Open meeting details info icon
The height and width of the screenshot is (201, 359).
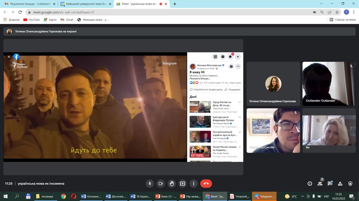tap(310, 183)
